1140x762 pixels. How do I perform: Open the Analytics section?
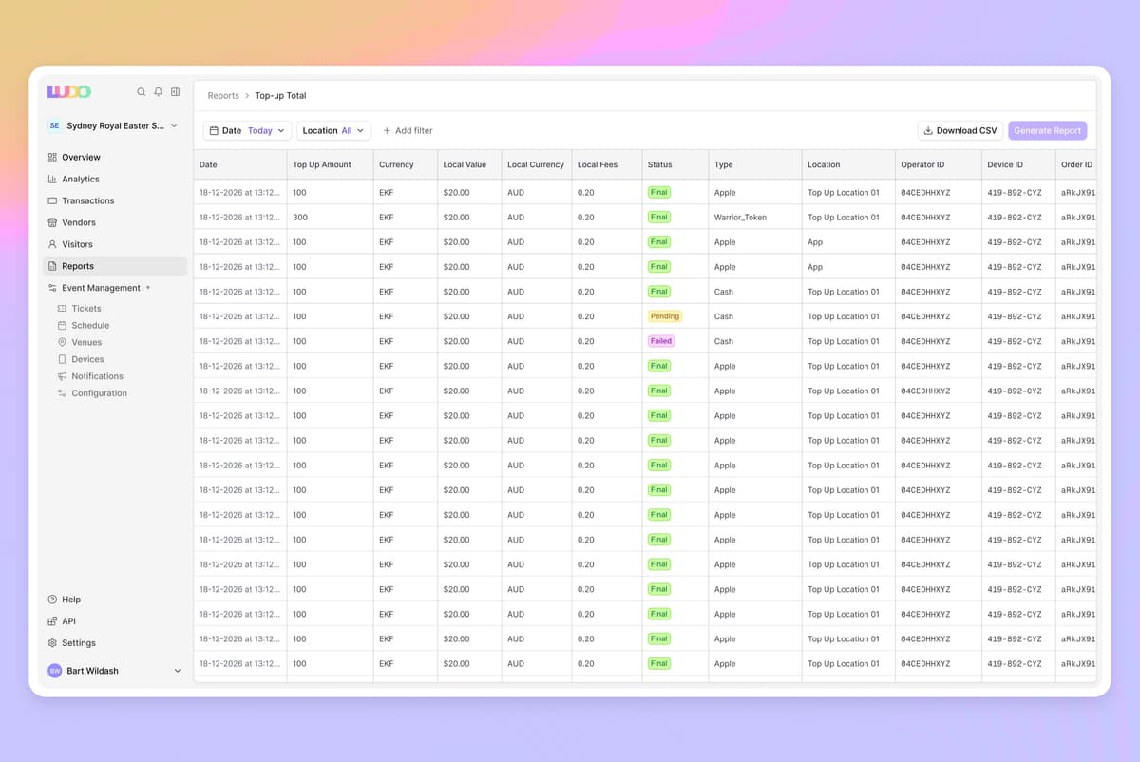[81, 179]
